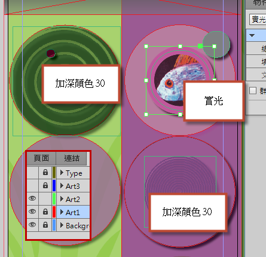Click the lock icon on Art1 layer
This screenshot has height=257, width=266.
click(45, 212)
